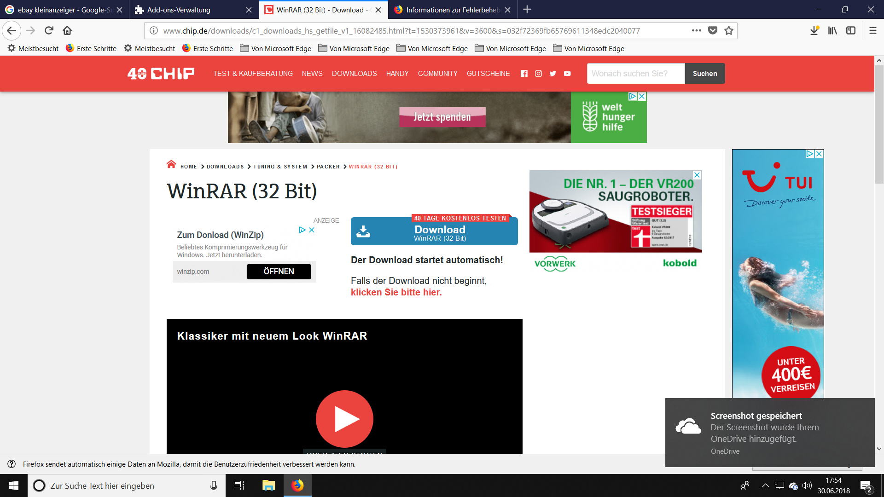Click the Firefox home button
This screenshot has width=884, height=497.
point(67,30)
